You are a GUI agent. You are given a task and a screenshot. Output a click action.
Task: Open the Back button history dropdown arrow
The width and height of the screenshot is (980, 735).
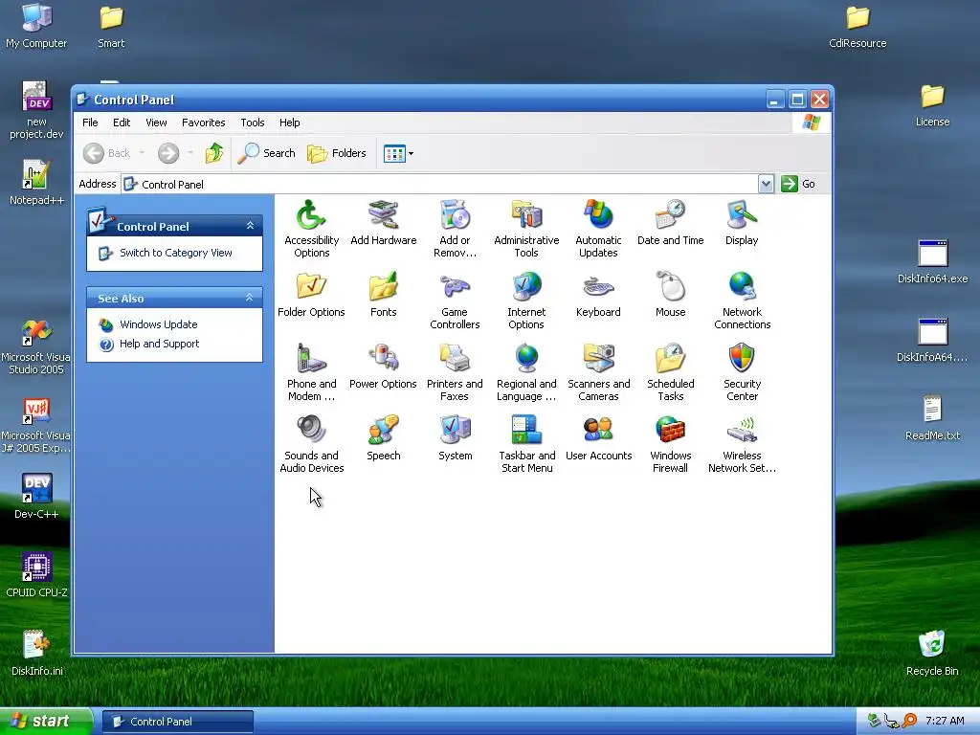click(x=142, y=153)
